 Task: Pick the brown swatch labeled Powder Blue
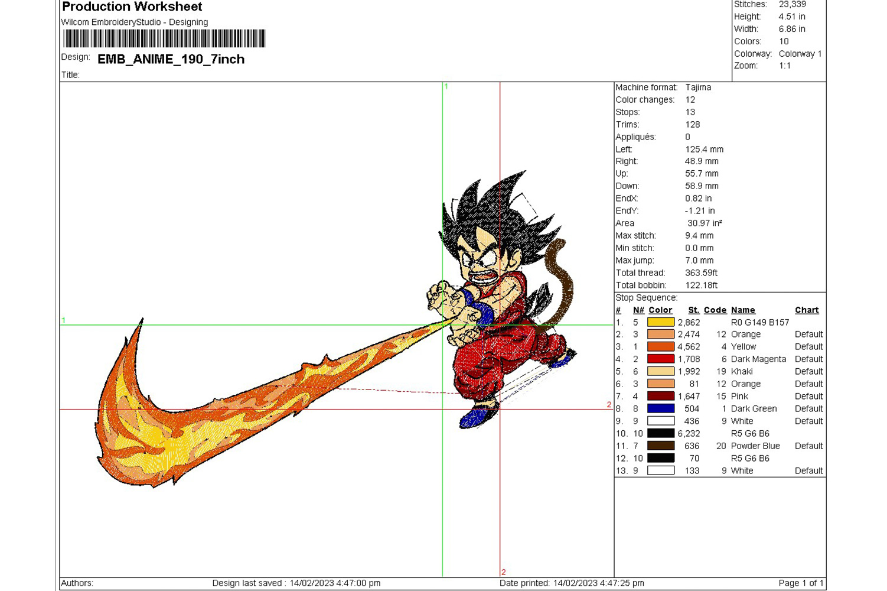tap(660, 446)
